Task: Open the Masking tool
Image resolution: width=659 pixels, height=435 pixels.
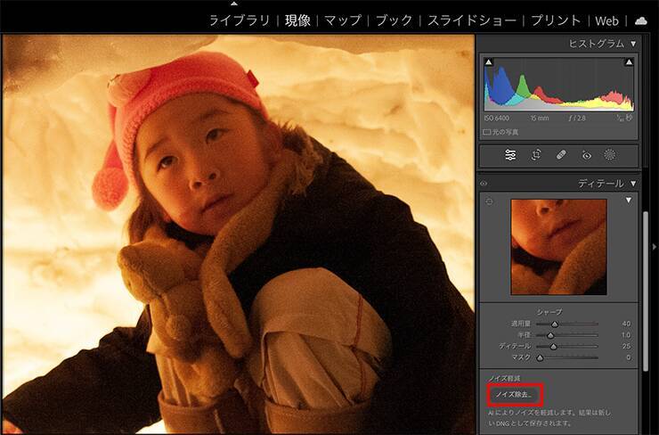Action: tap(610, 155)
